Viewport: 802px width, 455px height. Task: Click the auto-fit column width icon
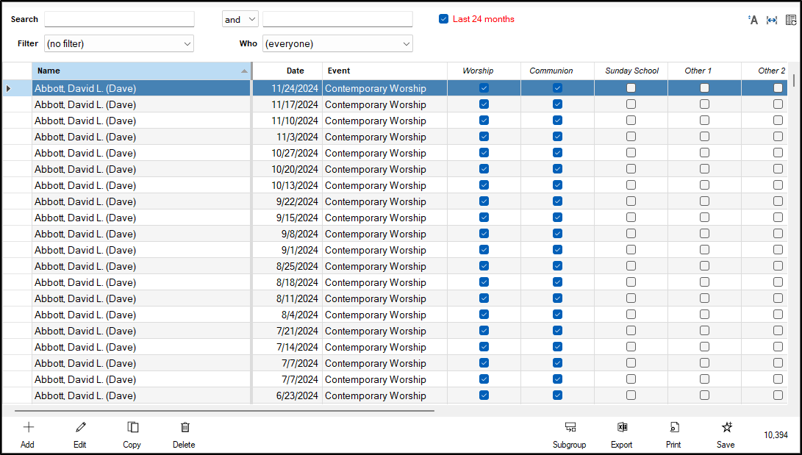[x=772, y=20]
